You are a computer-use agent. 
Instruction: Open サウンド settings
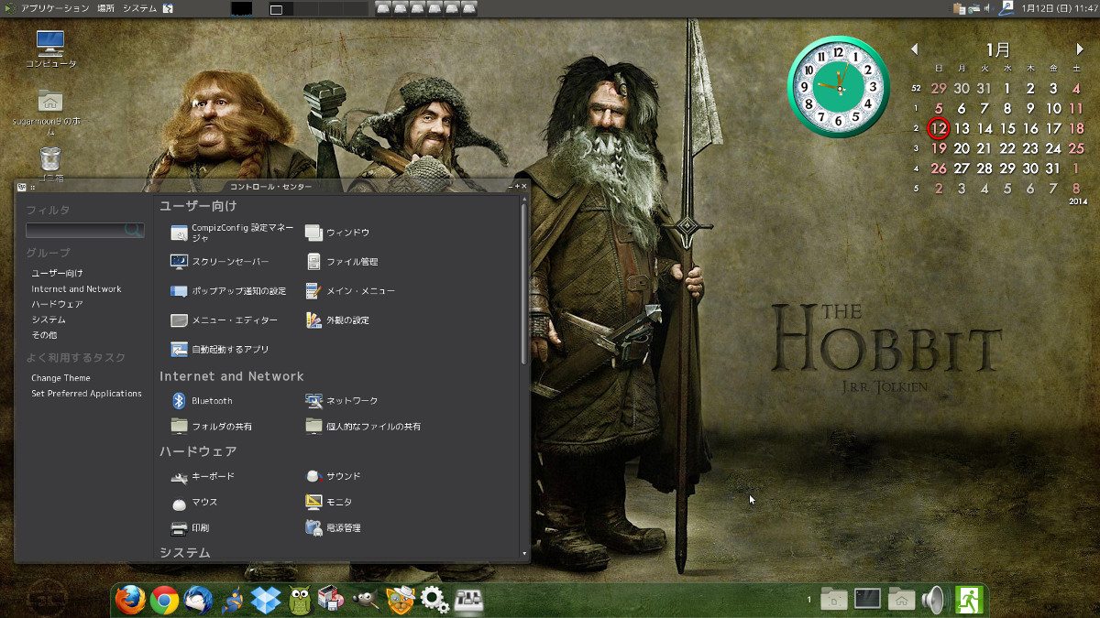[334, 476]
